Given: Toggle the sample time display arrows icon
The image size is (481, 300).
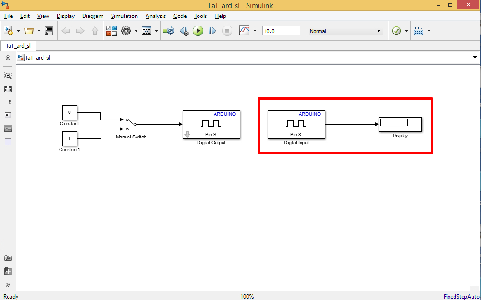Looking at the screenshot, I should point(8,102).
